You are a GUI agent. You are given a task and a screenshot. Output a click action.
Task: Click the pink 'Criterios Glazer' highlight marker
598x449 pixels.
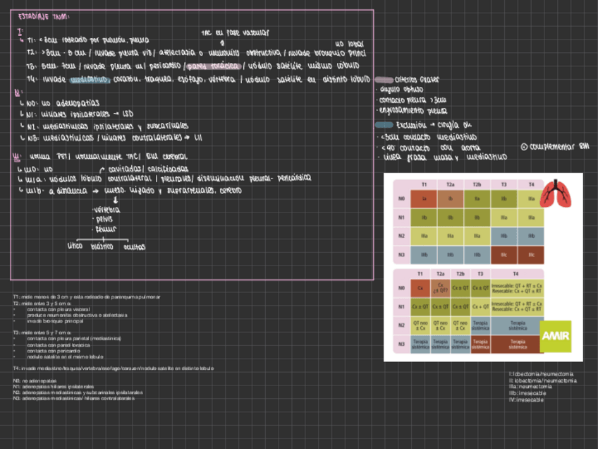click(384, 80)
